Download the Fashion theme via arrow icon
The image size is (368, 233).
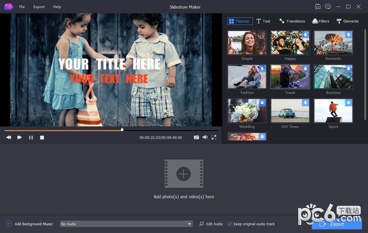tap(262, 68)
